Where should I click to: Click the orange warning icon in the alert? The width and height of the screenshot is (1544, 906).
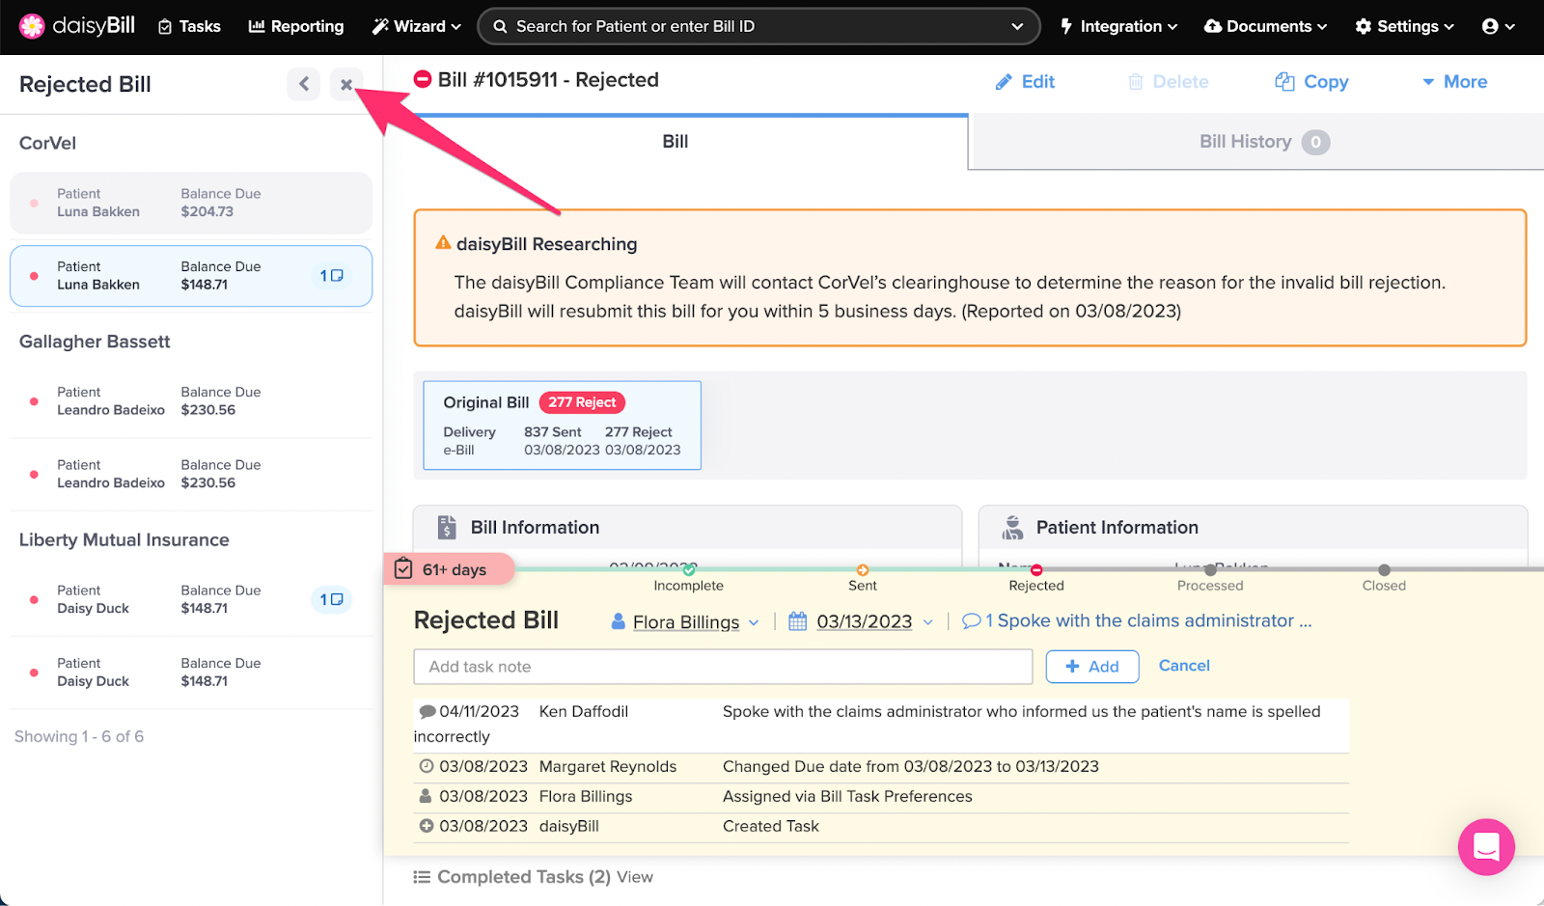(x=443, y=243)
